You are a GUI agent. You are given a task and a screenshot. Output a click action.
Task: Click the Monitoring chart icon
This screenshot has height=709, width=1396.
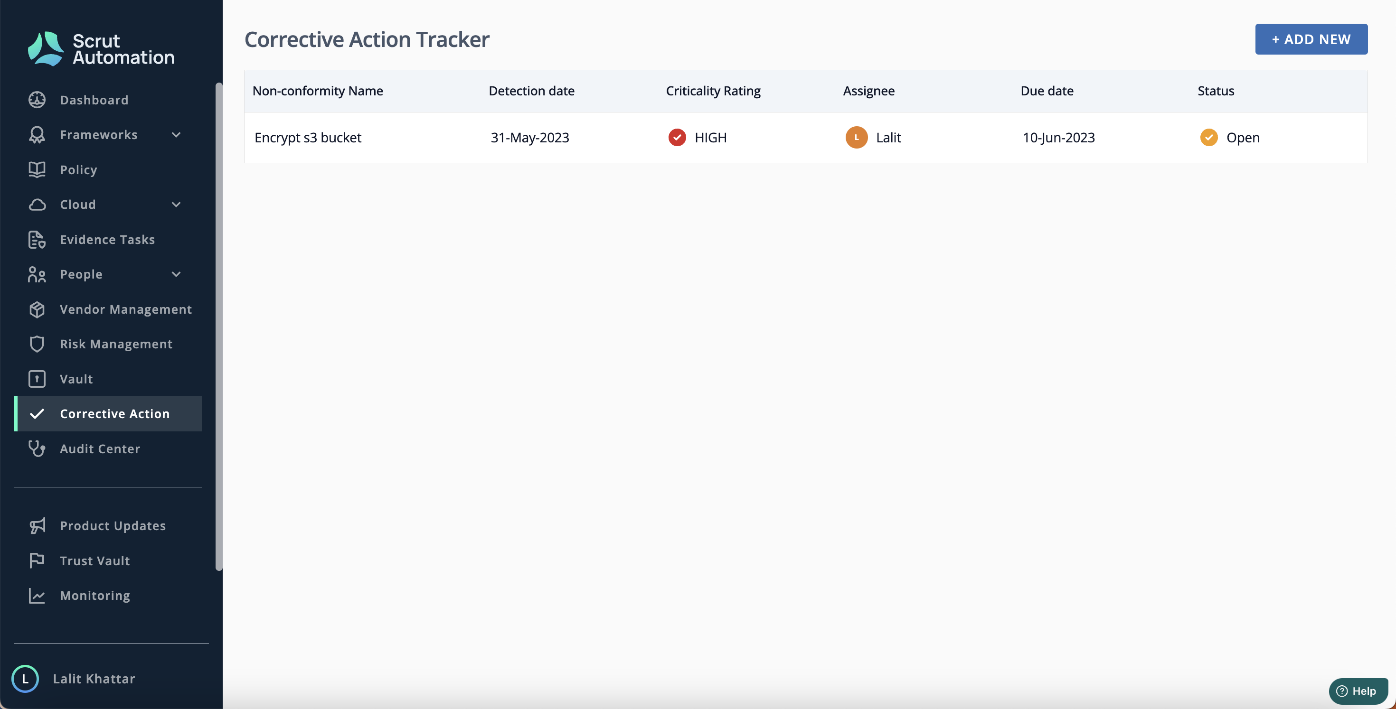(x=37, y=595)
